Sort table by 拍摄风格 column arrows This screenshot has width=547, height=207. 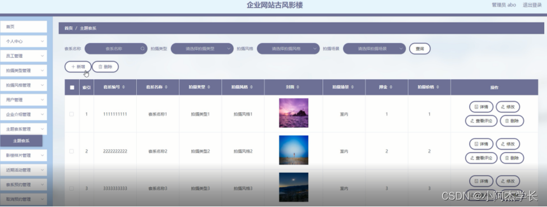coord(251,87)
